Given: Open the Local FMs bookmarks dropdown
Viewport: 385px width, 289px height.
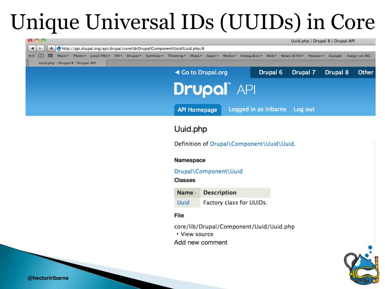Looking at the screenshot, I should click(x=100, y=56).
